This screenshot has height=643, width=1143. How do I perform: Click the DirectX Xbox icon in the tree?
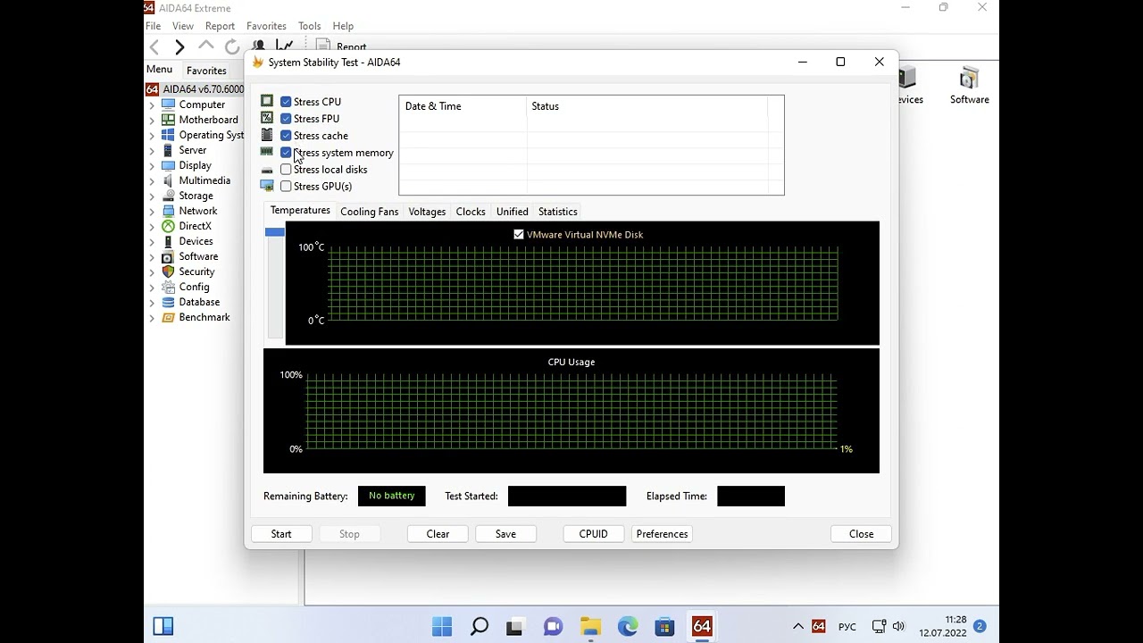pos(167,226)
